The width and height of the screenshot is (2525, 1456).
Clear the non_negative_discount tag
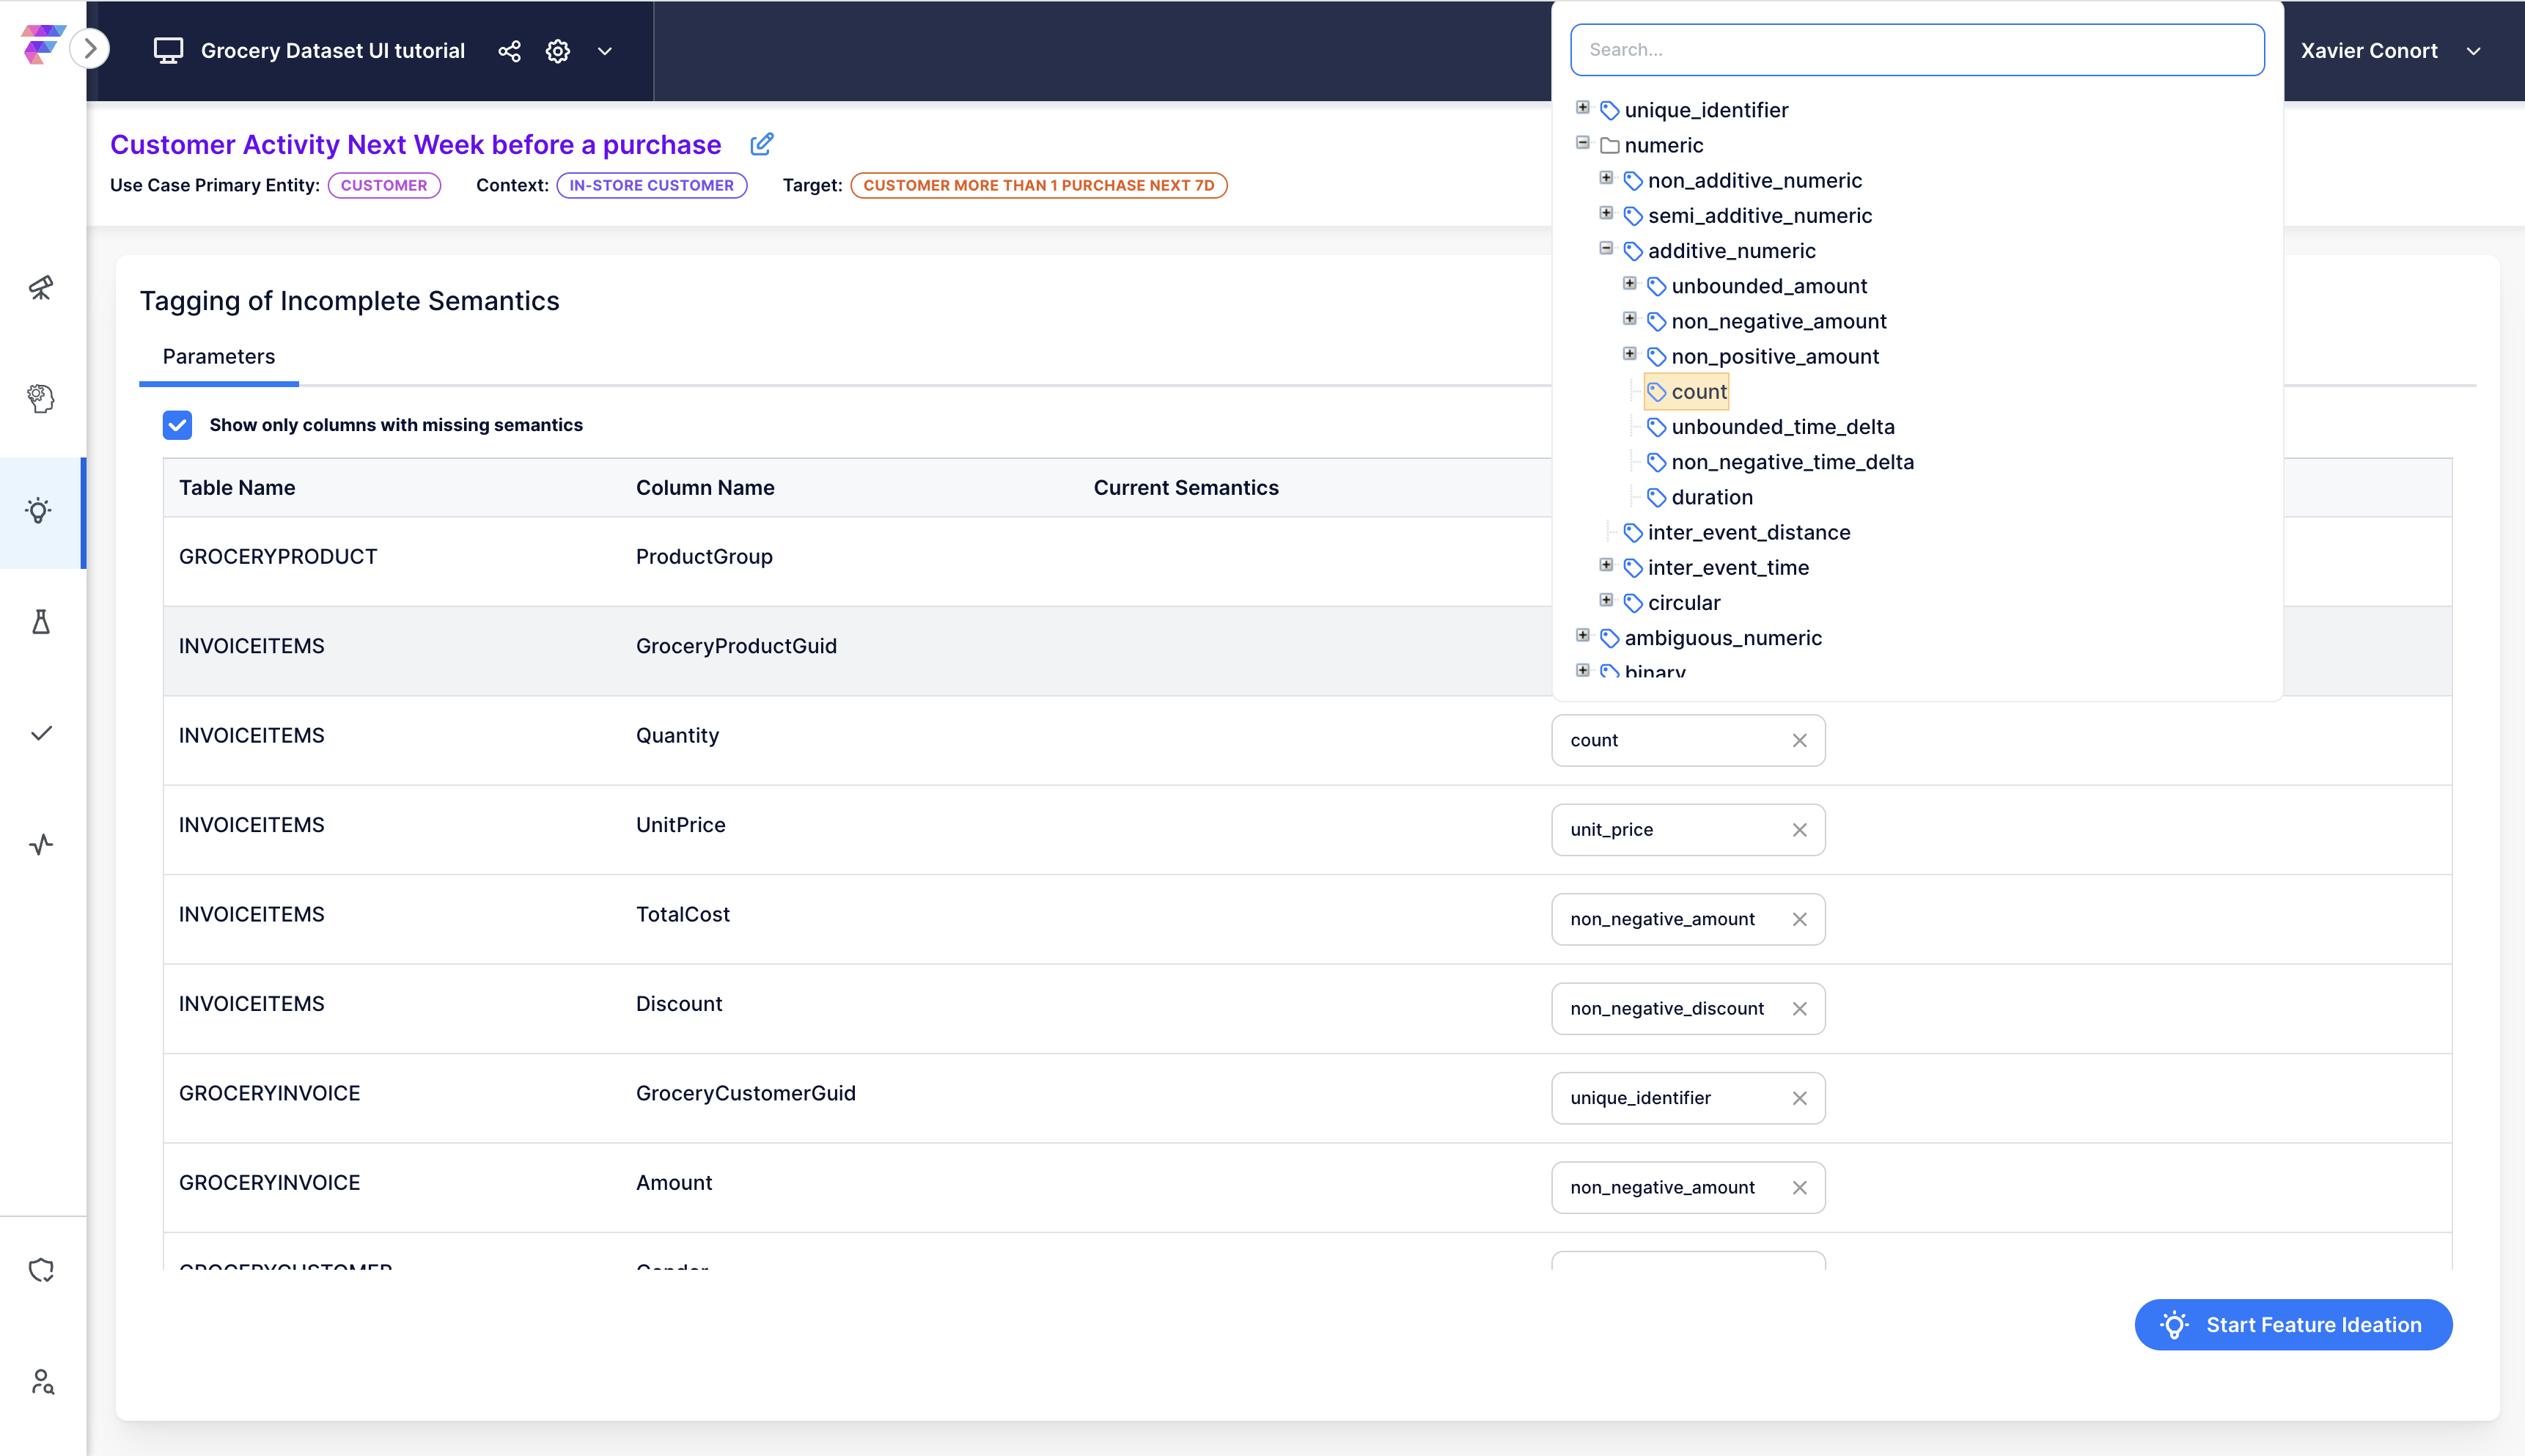tap(1799, 1009)
